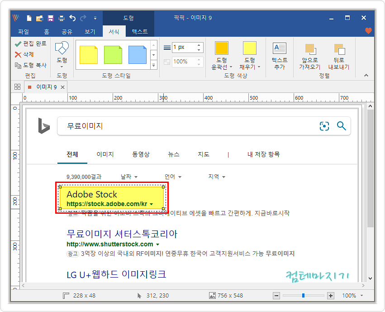Click 편집 완료 to finish editing
Screen dimensions: 385x312
(31, 43)
